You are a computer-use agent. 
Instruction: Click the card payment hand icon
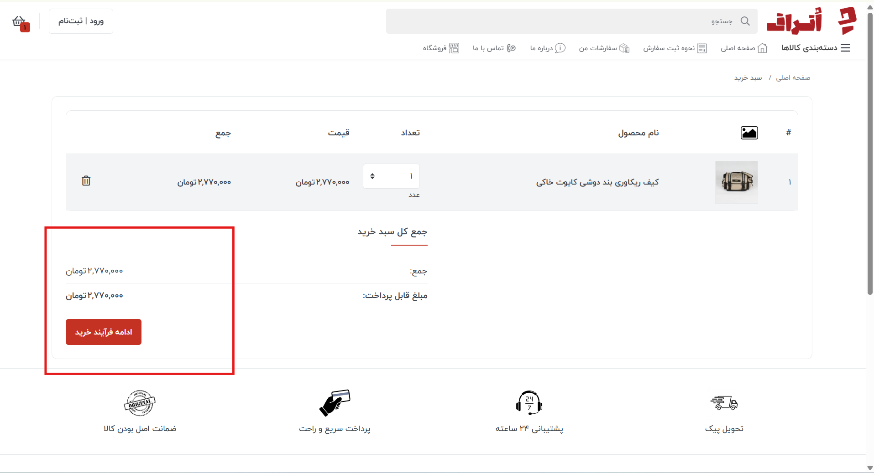[x=335, y=403]
